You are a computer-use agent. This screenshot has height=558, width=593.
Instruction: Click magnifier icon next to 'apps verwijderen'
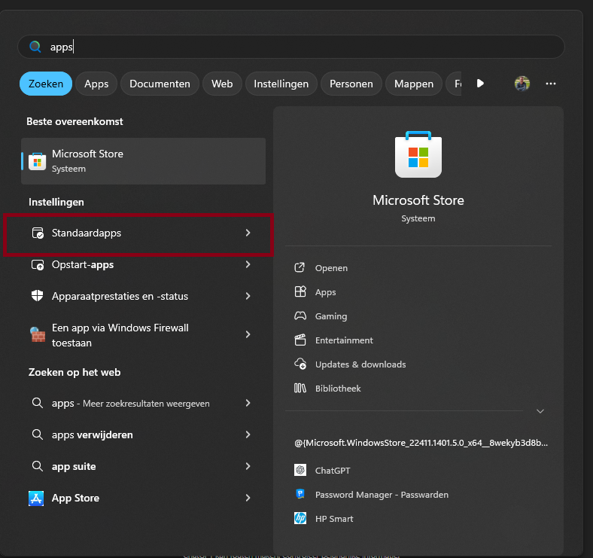click(x=38, y=435)
